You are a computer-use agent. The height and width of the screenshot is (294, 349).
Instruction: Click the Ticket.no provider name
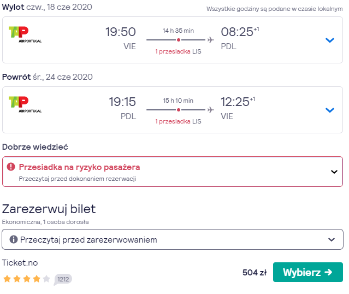pos(20,263)
